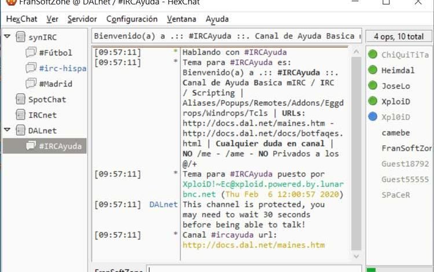Switch to the #Fútbol channel

coord(56,53)
